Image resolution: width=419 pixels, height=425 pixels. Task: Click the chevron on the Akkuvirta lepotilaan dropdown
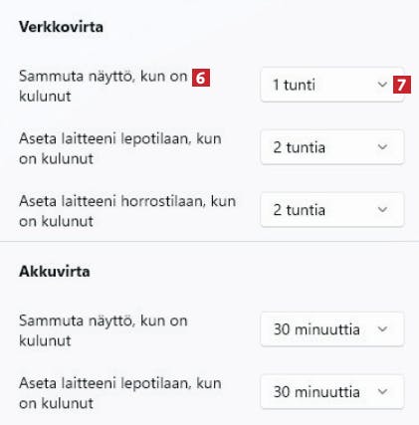tap(382, 392)
